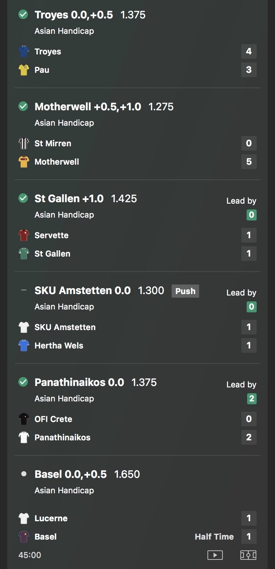This screenshot has width=275, height=569.
Task: Click Hertha Wels blue jersey icon
Action: pyautogui.click(x=24, y=346)
